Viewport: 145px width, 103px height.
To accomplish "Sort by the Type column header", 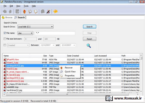I will [57, 56].
